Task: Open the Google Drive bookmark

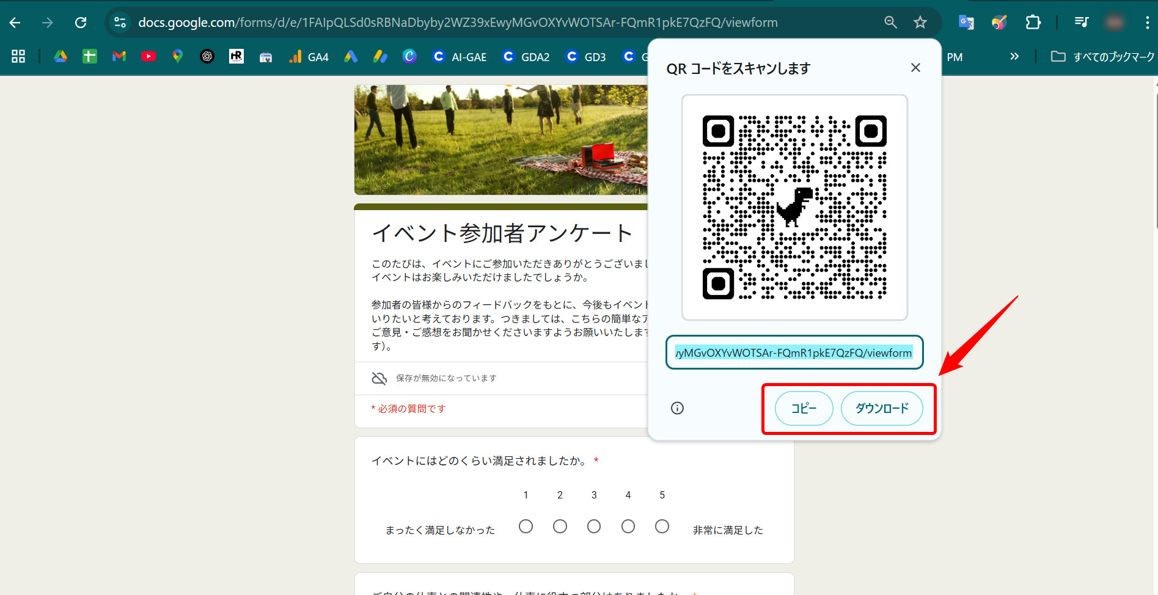Action: (x=60, y=56)
